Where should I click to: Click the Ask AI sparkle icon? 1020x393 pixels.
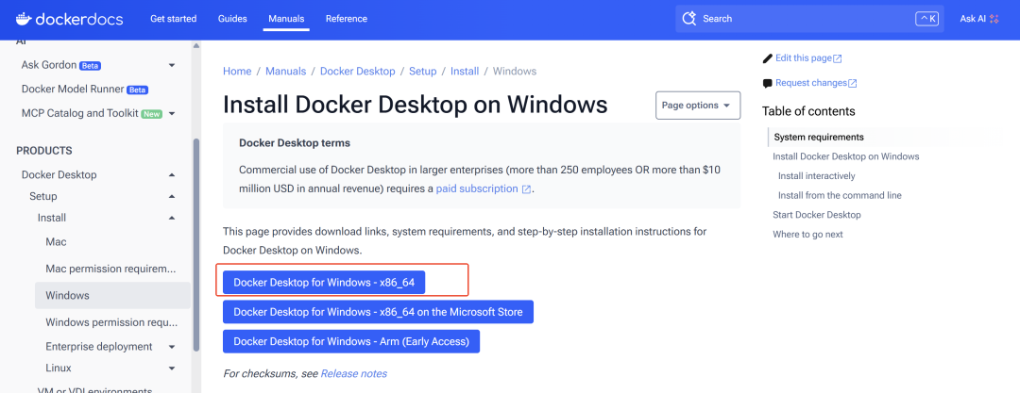[994, 19]
